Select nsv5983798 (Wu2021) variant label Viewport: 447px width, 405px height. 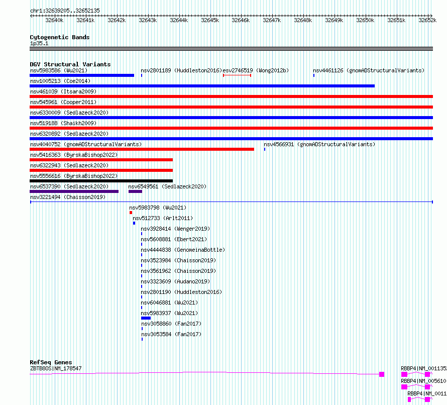[x=158, y=208]
